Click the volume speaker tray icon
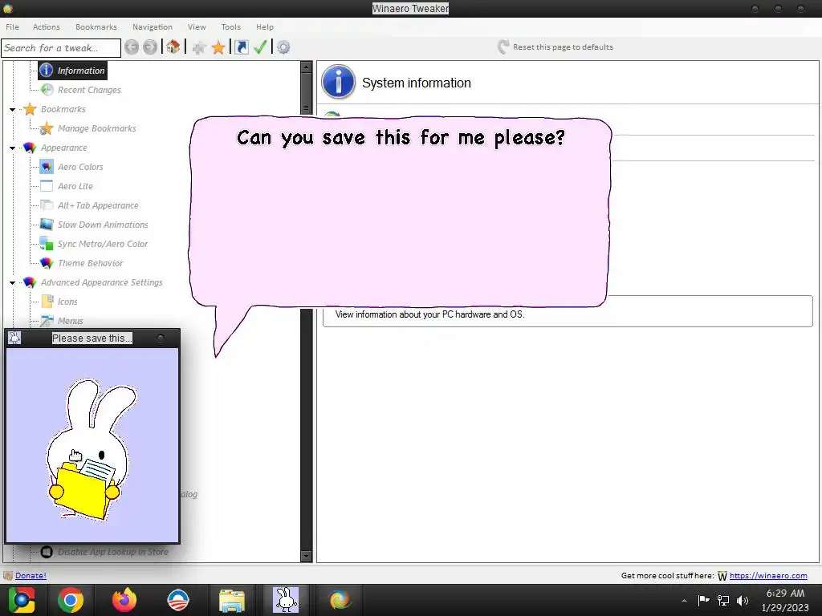822x616 pixels. (x=743, y=600)
